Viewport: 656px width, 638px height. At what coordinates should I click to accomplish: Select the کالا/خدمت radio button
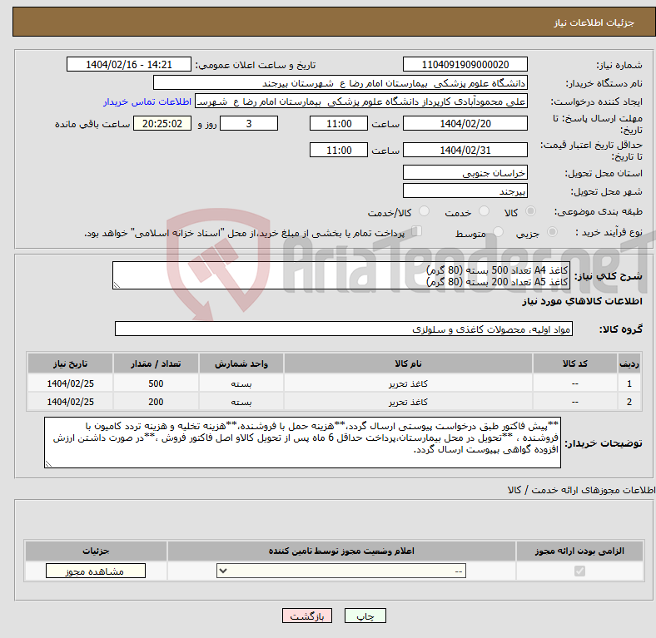[x=425, y=211]
